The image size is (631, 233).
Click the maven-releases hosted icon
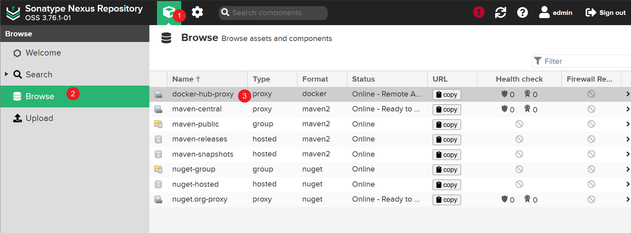[158, 139]
